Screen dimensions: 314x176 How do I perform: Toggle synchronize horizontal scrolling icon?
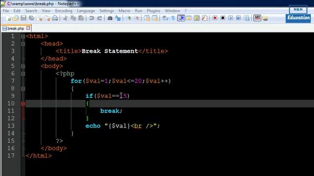155,19
